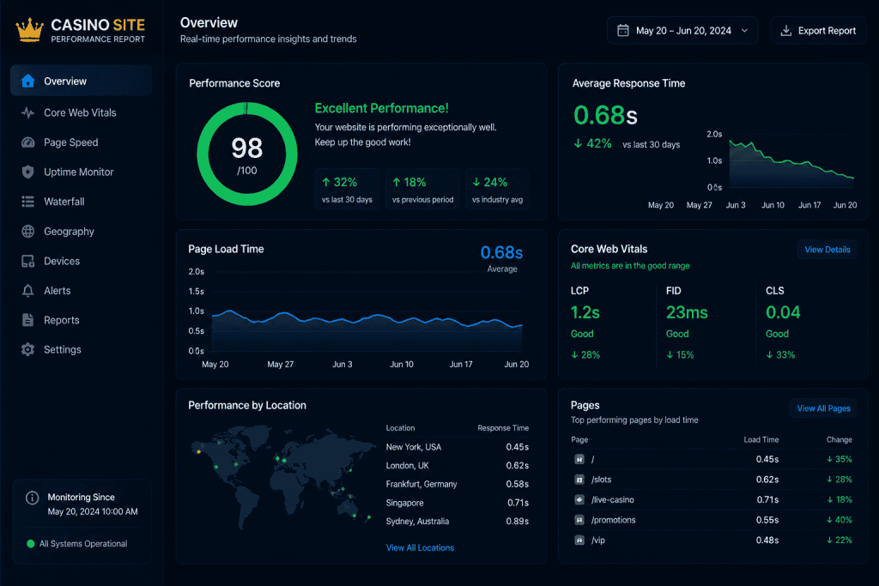Screen dimensions: 879x586
Task: Click the page icon beside /vip
Action: pyautogui.click(x=579, y=540)
